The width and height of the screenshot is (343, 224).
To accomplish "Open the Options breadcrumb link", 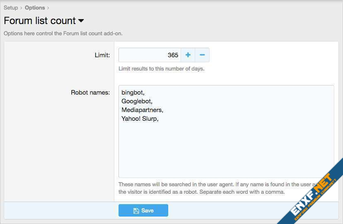I will pyautogui.click(x=35, y=7).
